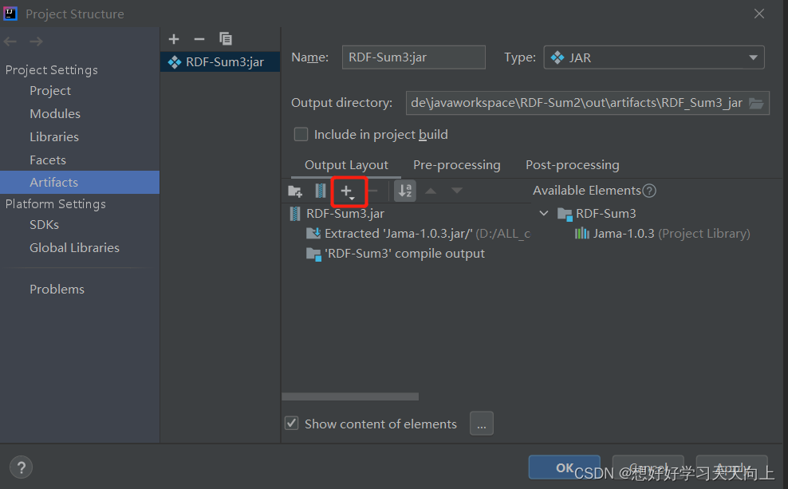Image resolution: width=788 pixels, height=489 pixels.
Task: Move selected element down
Action: click(457, 191)
